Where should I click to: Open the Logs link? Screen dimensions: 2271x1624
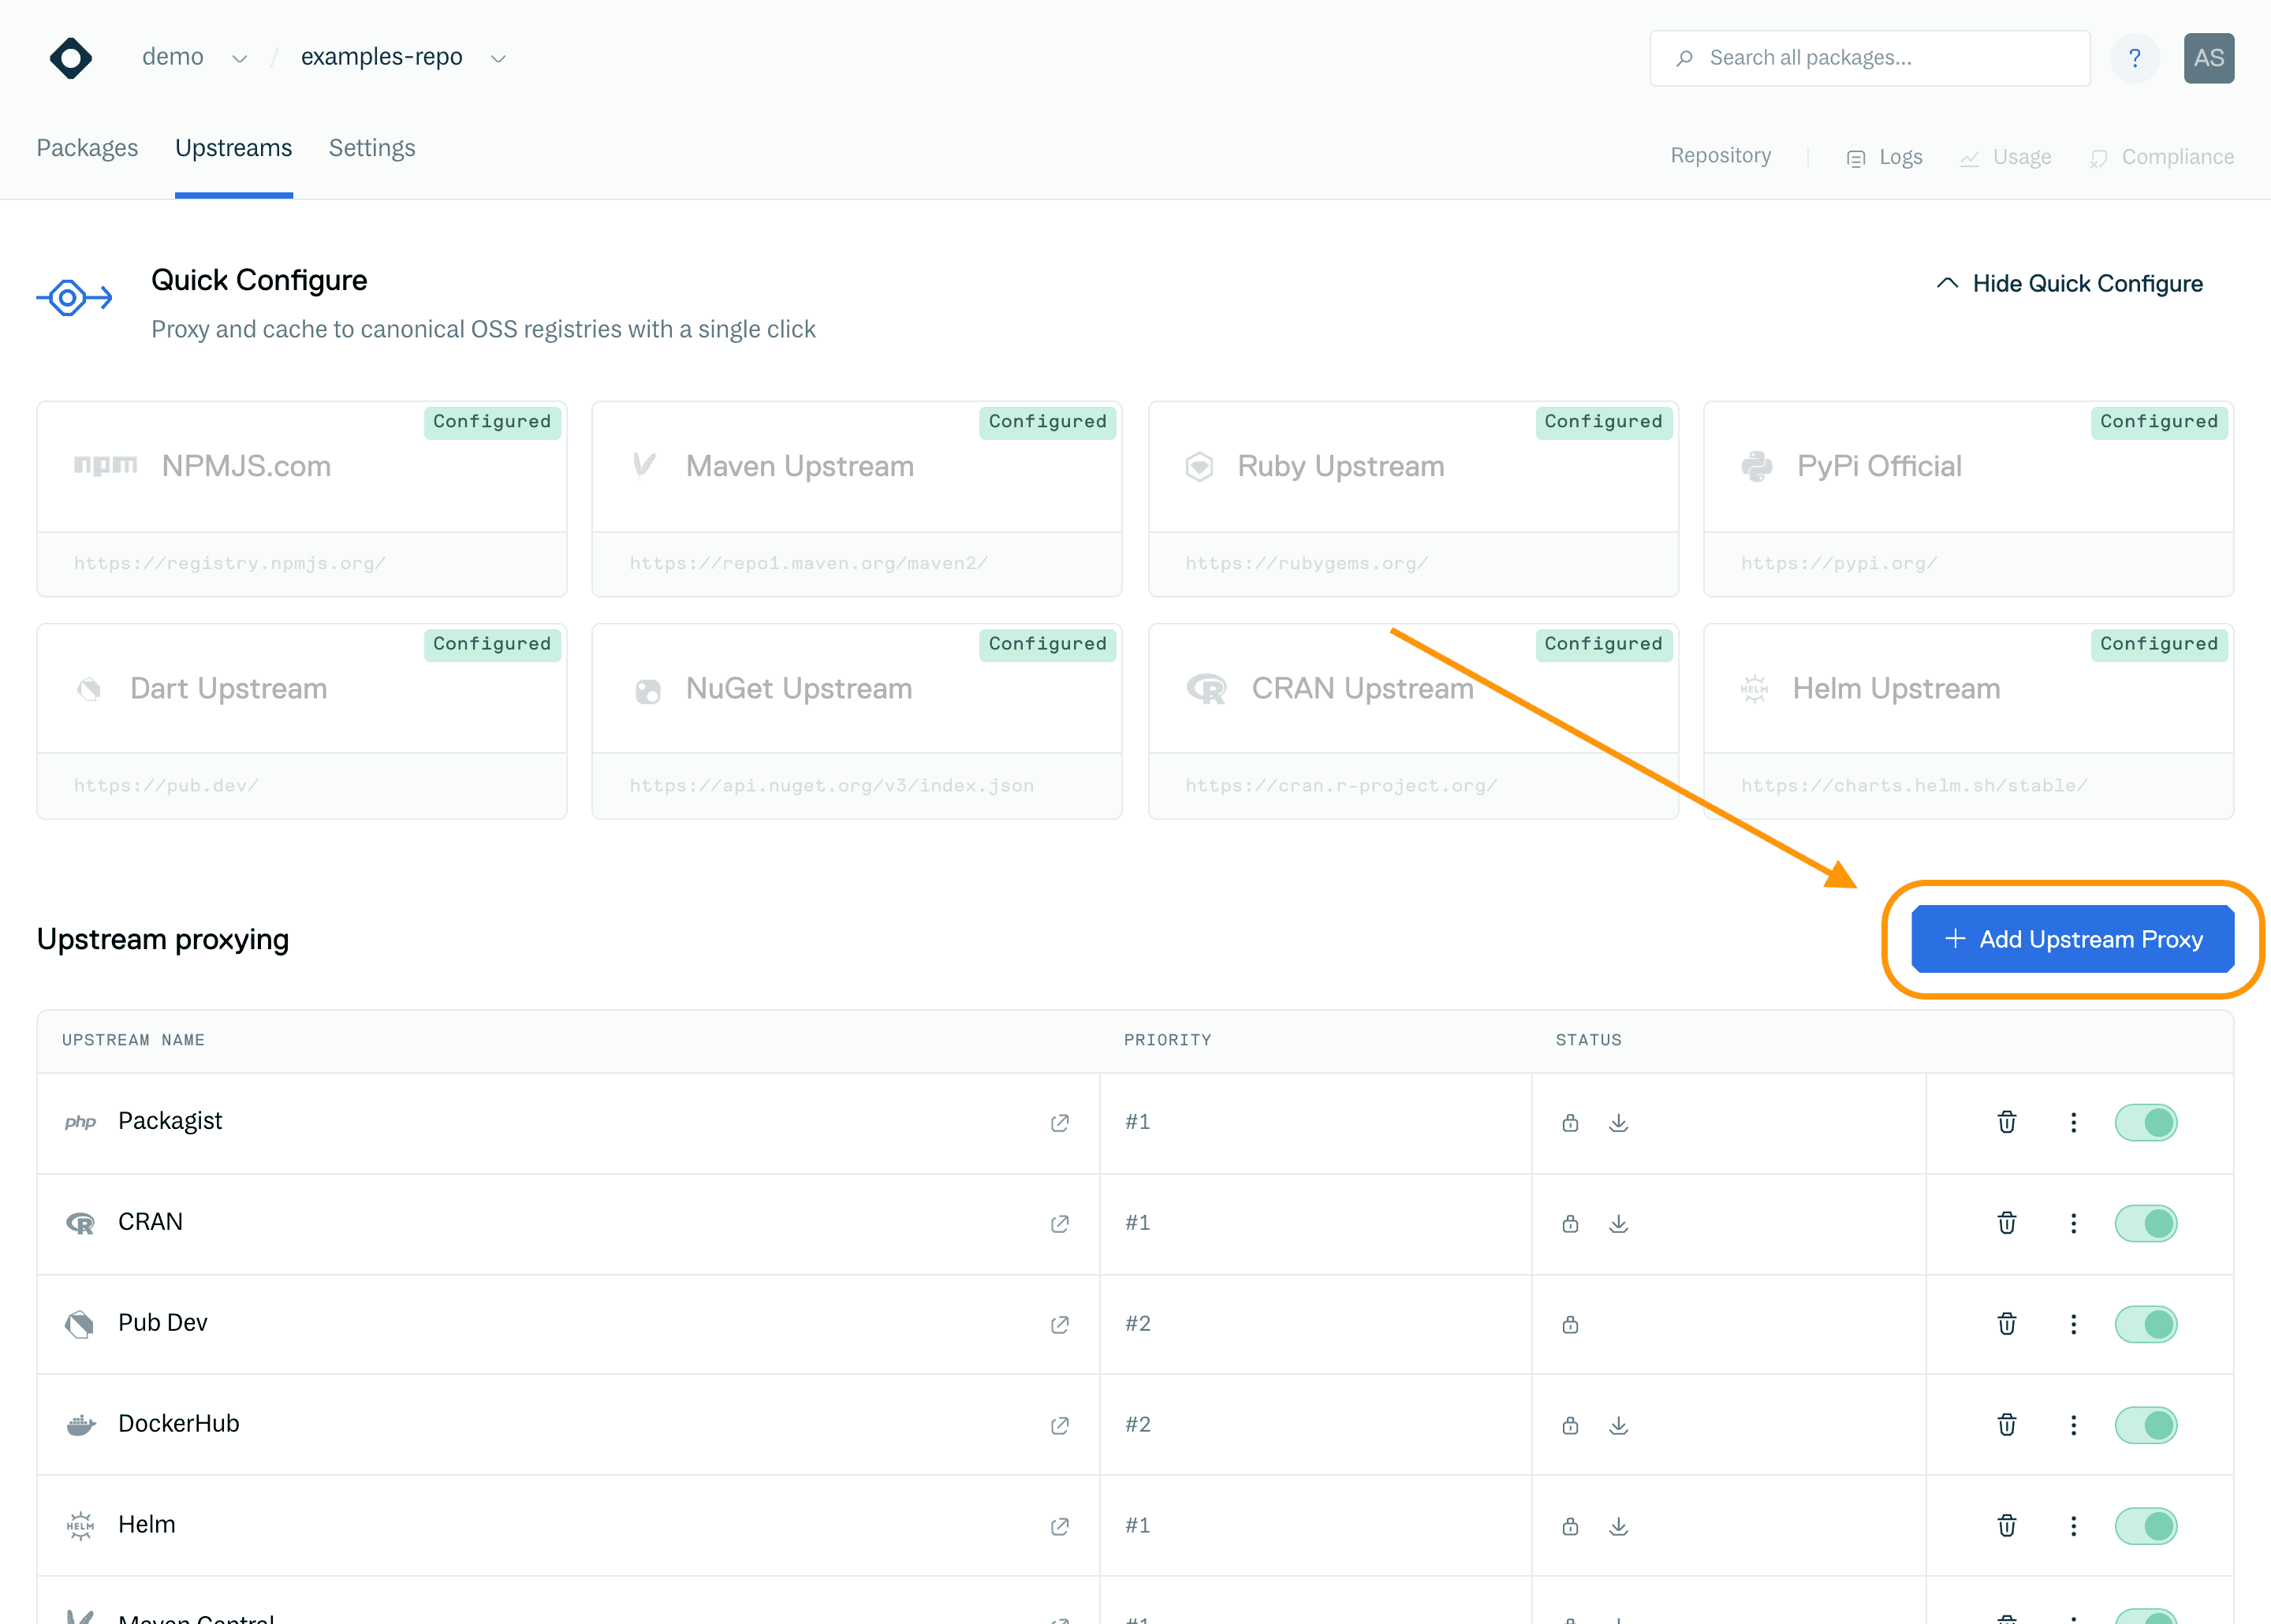click(1885, 157)
